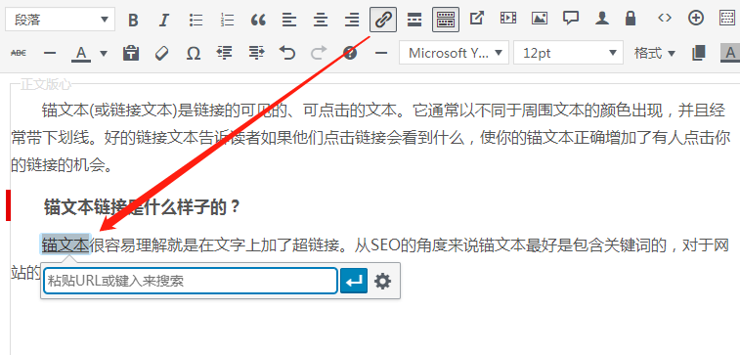Viewport: 740px width, 355px height.
Task: Toggle italic formatting
Action: (x=164, y=20)
